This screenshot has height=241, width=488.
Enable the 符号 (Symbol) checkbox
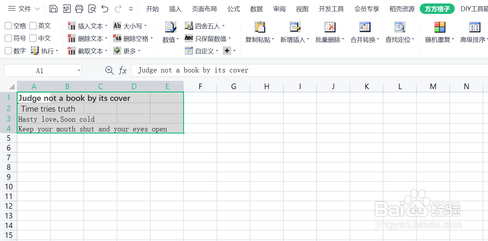8,38
